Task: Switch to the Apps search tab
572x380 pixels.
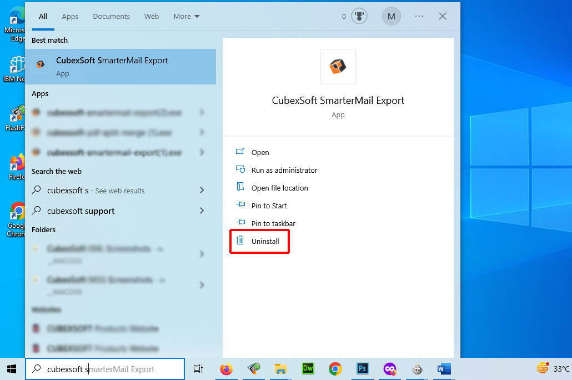Action: [70, 17]
